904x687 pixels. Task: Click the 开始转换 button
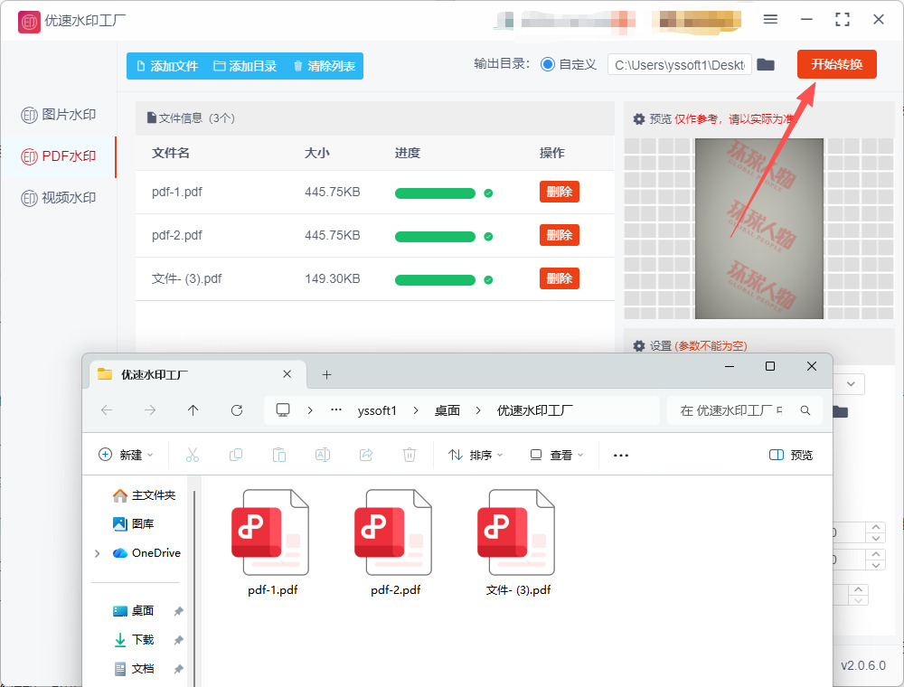tap(836, 64)
